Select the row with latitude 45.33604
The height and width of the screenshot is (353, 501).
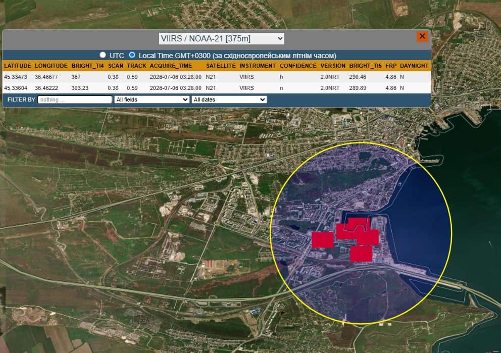[217, 88]
